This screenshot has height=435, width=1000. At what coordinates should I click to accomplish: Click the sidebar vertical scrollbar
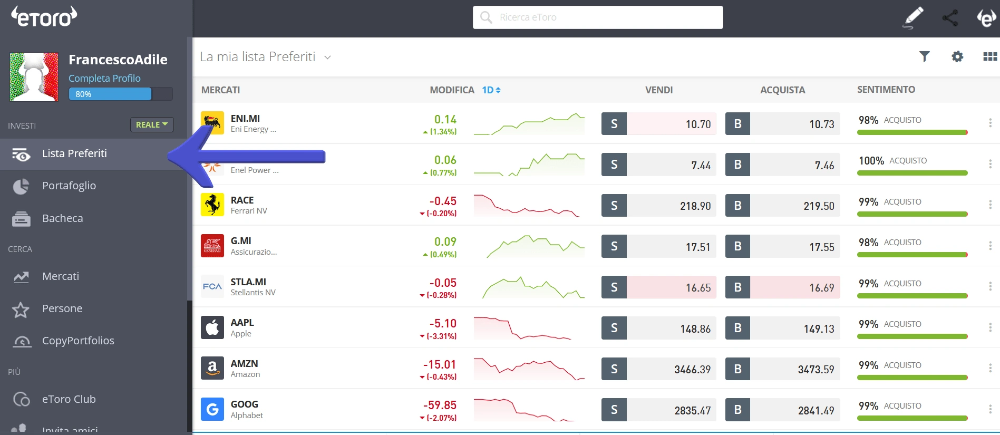tap(189, 169)
